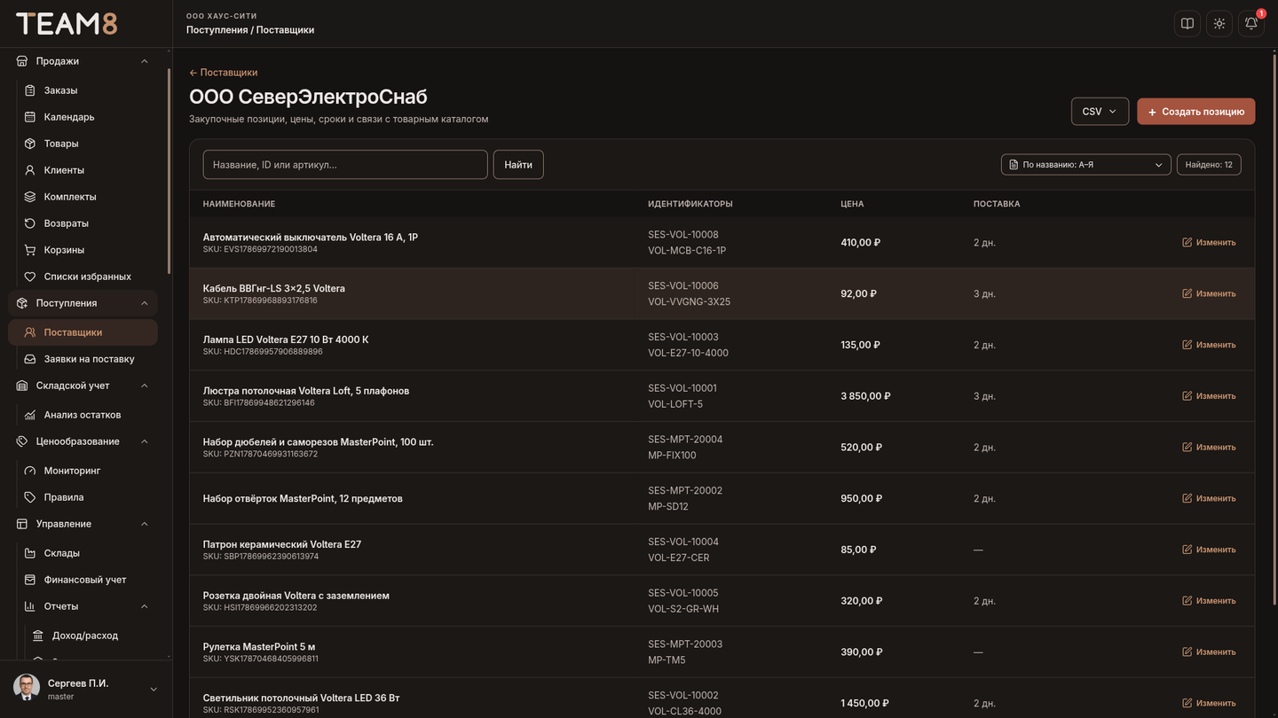Edit the Кабель ВВГнг-LS 3×2,5 Voltera row
Image resolution: width=1278 pixels, height=718 pixels.
tap(1209, 293)
